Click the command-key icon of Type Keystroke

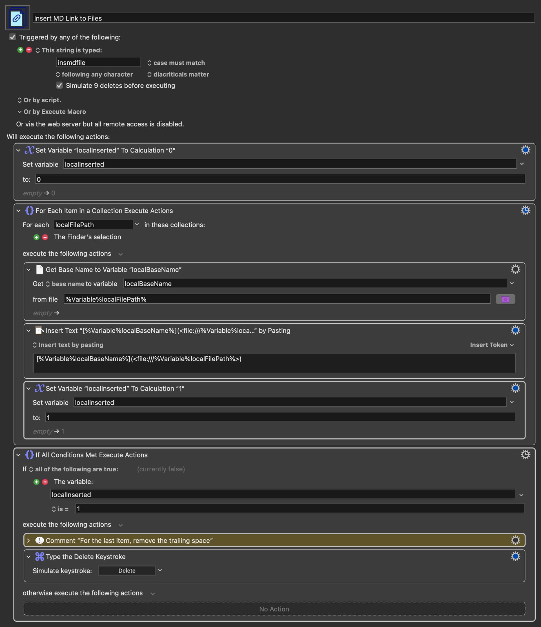click(x=40, y=557)
